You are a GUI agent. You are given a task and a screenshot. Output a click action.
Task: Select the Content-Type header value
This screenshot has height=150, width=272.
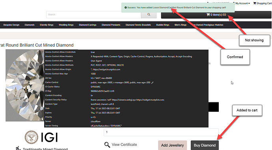point(102,104)
